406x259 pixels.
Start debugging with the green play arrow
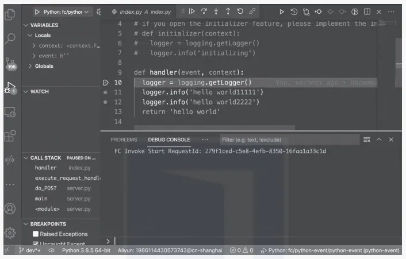click(37, 12)
